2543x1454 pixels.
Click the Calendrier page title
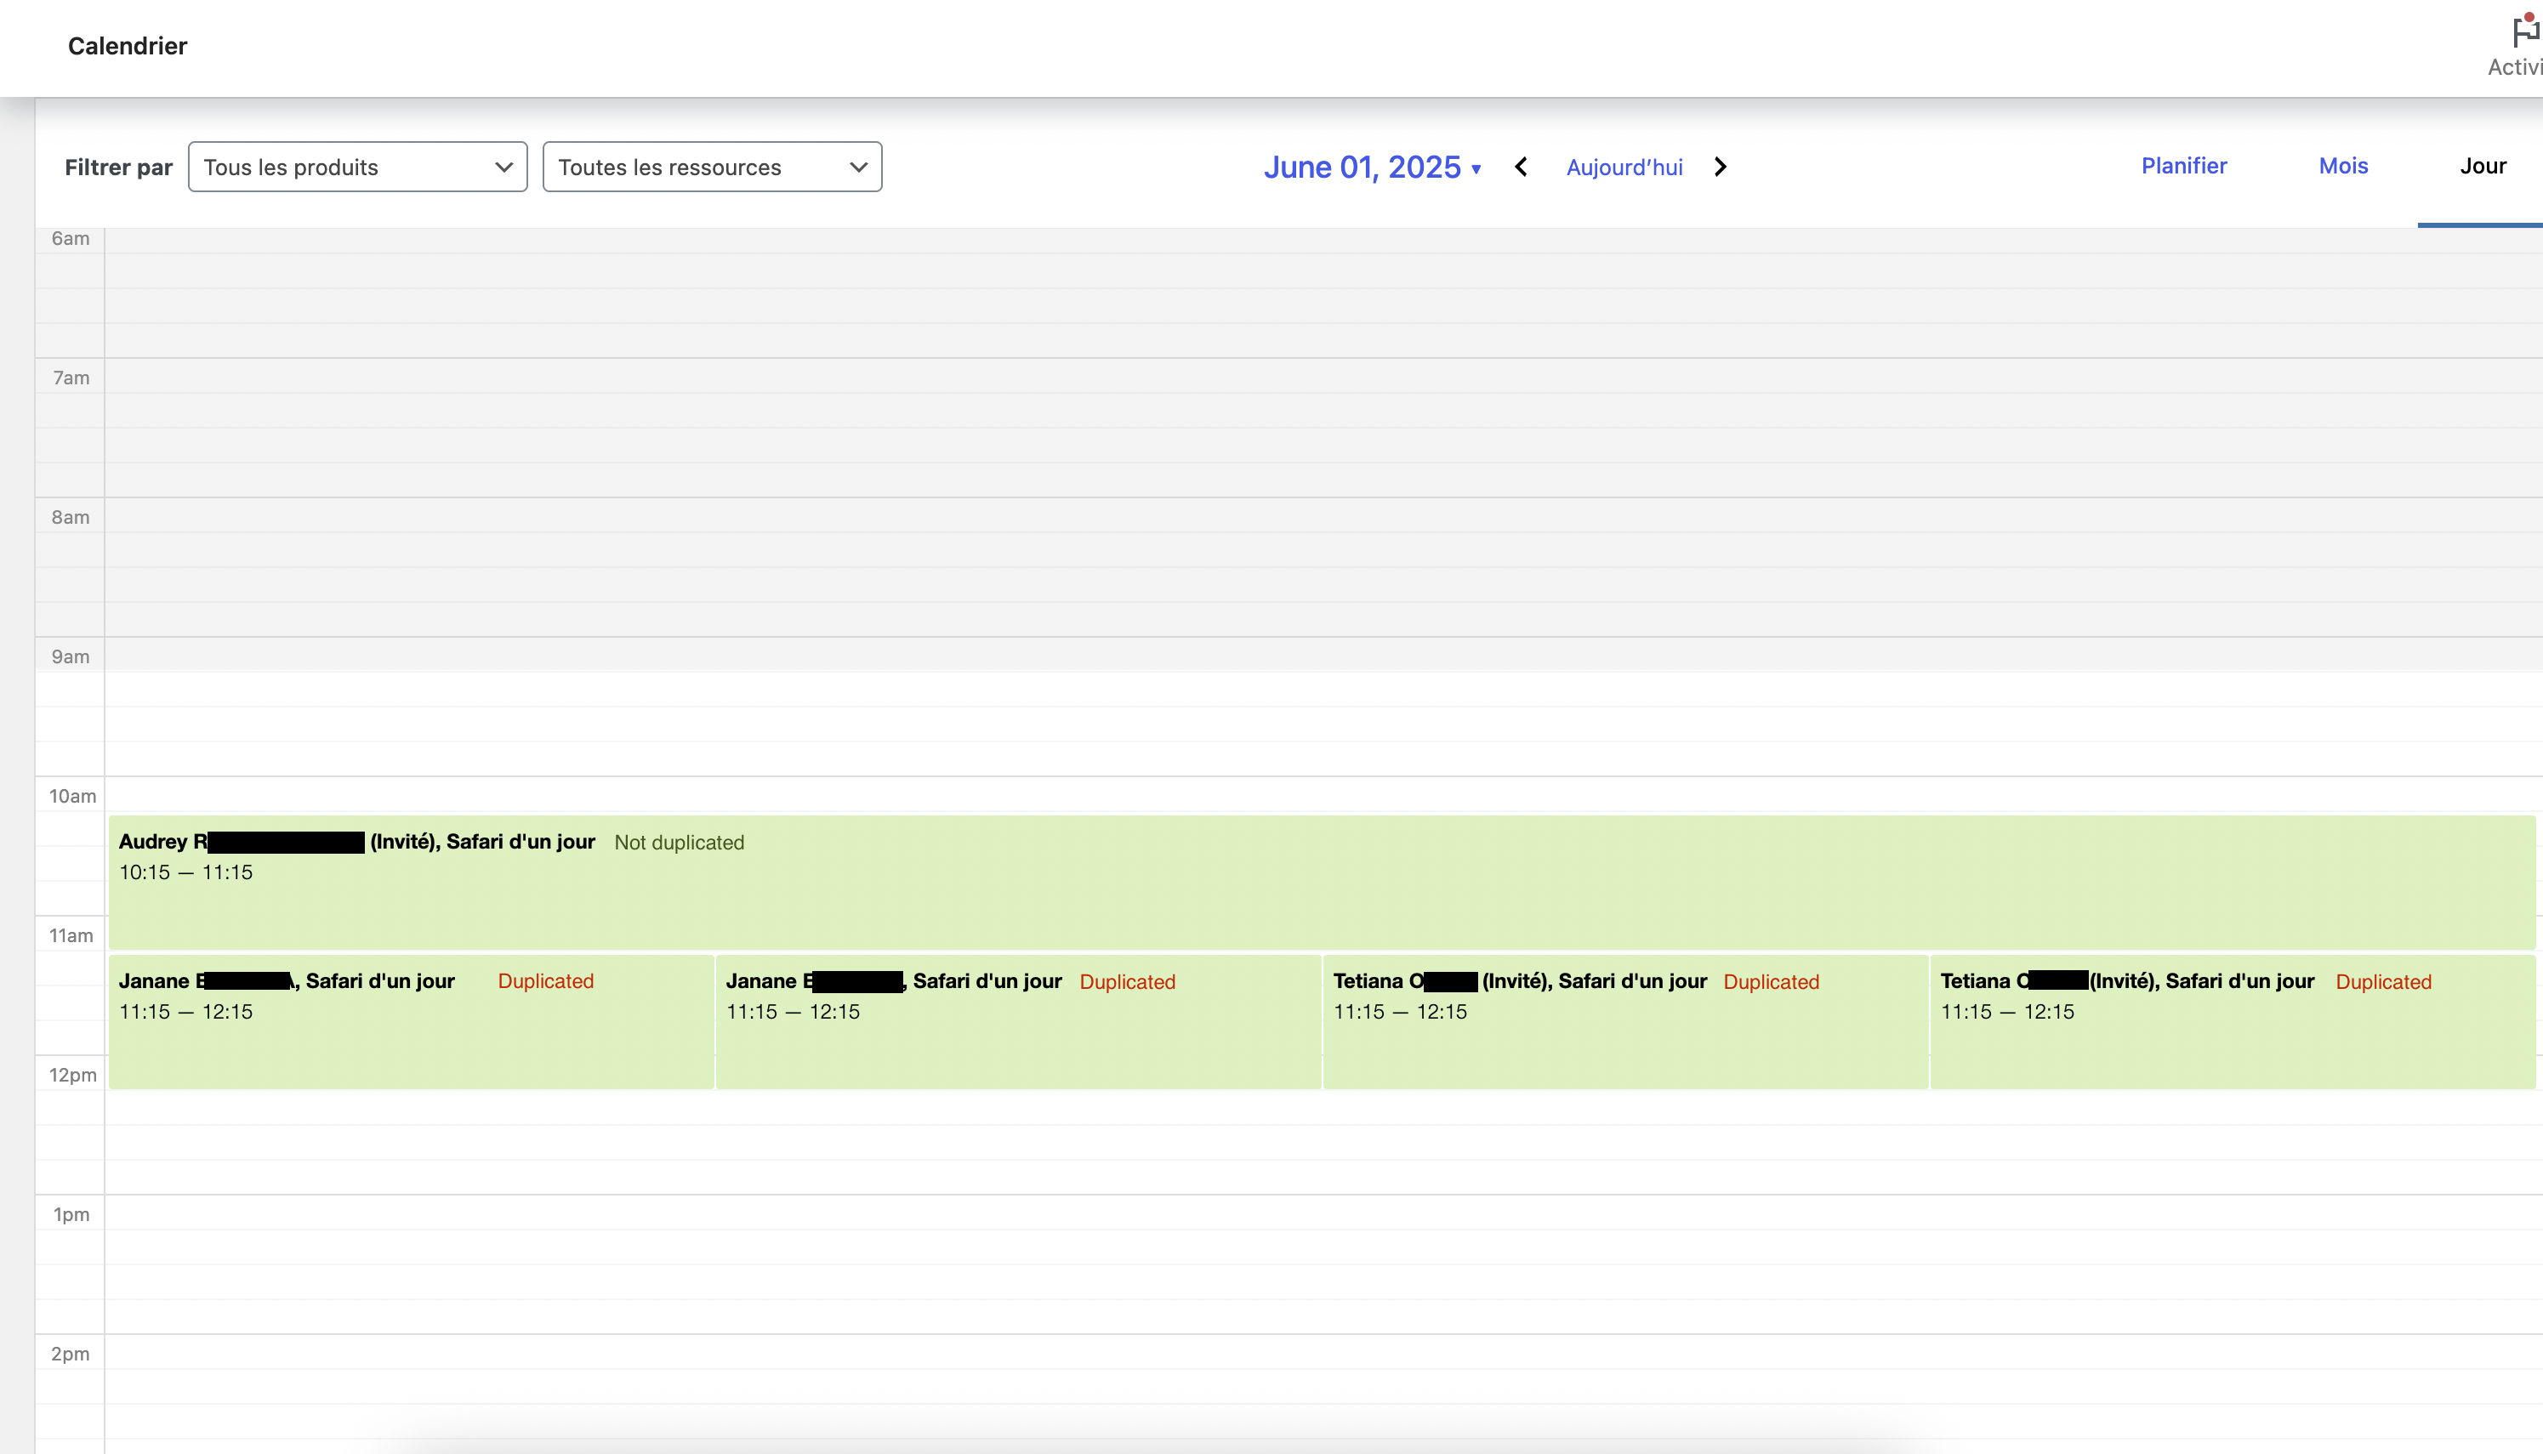point(127,46)
